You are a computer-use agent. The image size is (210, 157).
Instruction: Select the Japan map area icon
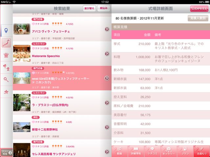pos(6,43)
